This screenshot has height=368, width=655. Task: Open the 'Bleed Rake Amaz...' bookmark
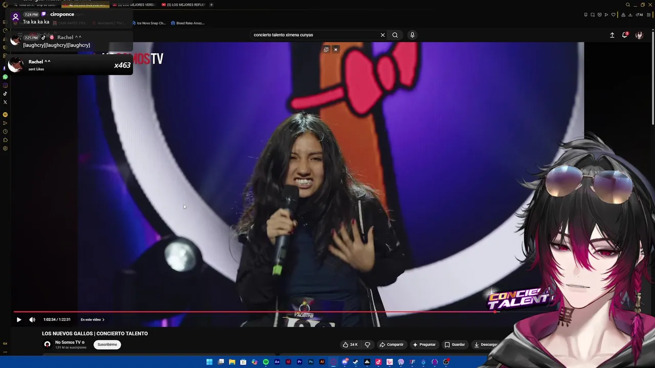pos(187,23)
